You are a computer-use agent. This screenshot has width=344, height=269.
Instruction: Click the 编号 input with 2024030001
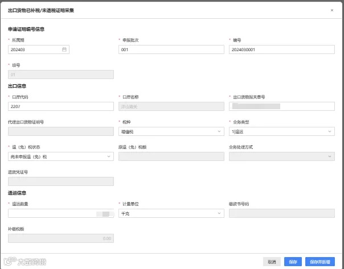[282, 49]
